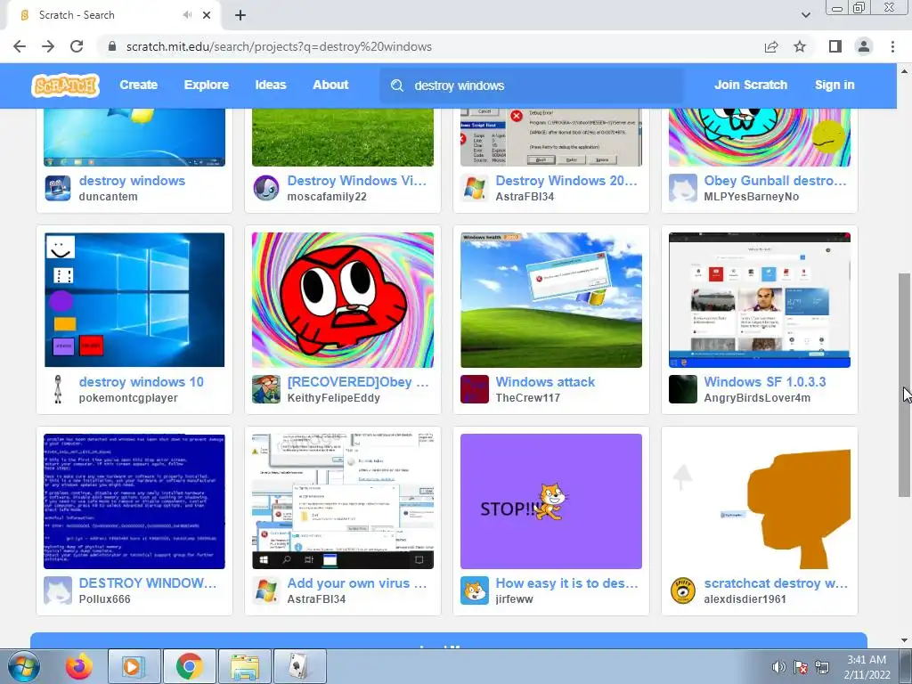Open the Chrome profile avatar icon
912x684 pixels.
[864, 46]
